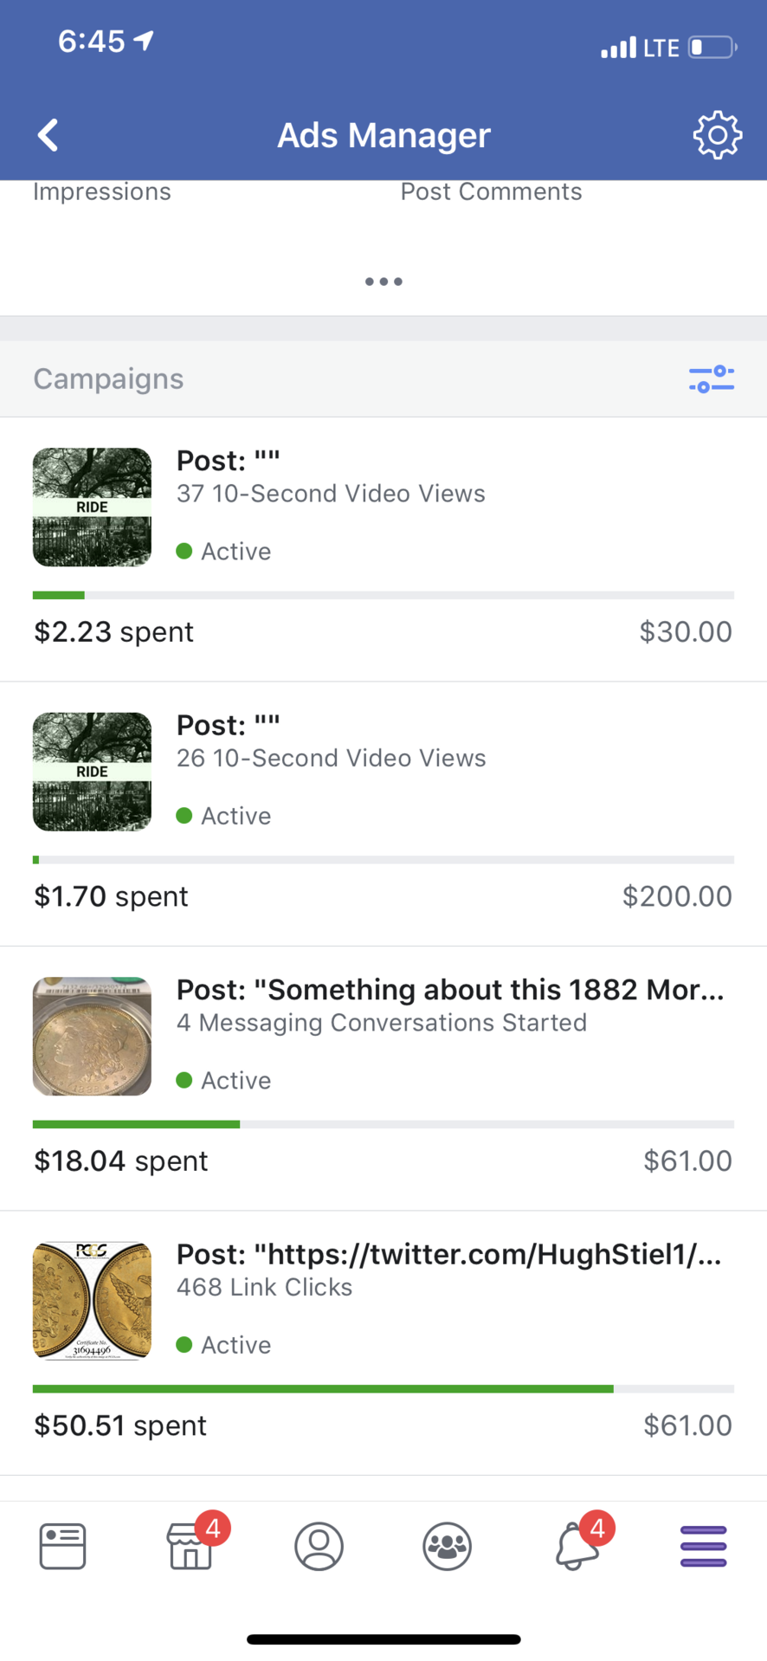Tap the PCGS gold coin thumbnail
Screen dimensions: 767x1661
pyautogui.click(x=92, y=1301)
